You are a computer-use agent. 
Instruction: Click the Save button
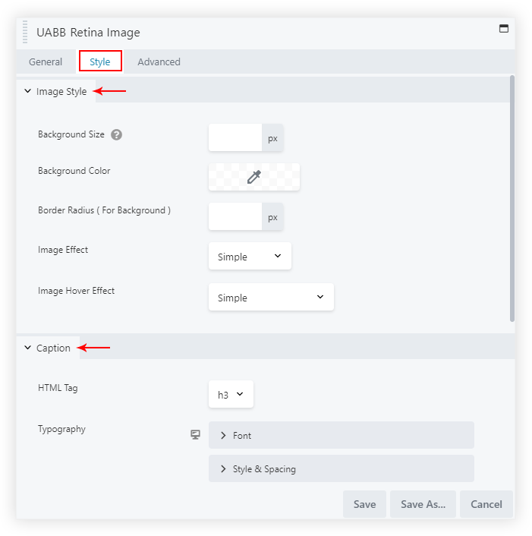(364, 504)
